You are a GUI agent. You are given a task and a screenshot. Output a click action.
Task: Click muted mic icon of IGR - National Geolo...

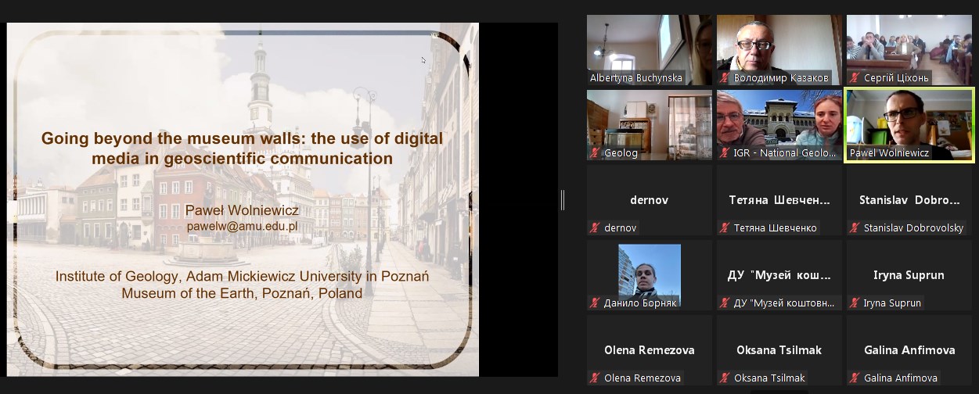[x=725, y=153]
